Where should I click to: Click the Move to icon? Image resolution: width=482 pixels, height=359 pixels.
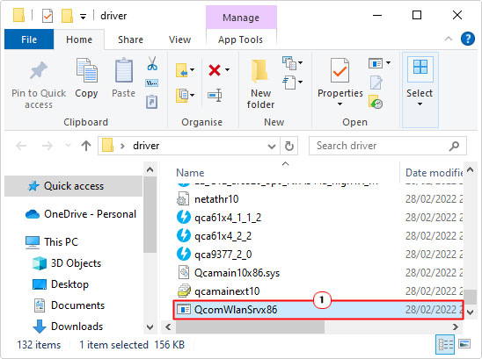pos(182,70)
